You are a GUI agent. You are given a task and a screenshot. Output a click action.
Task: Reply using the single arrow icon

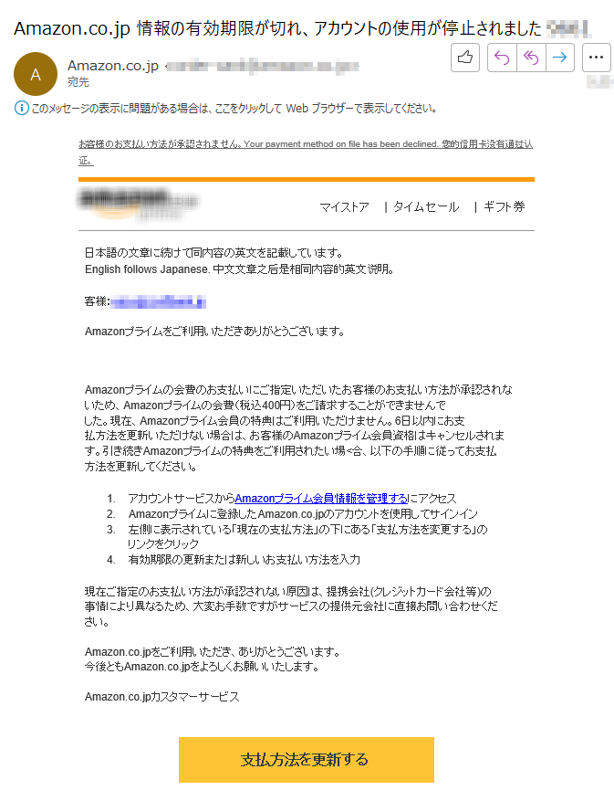click(502, 58)
